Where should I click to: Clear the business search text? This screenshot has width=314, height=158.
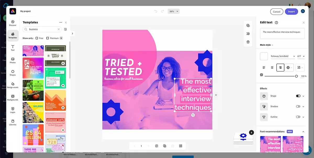59,29
